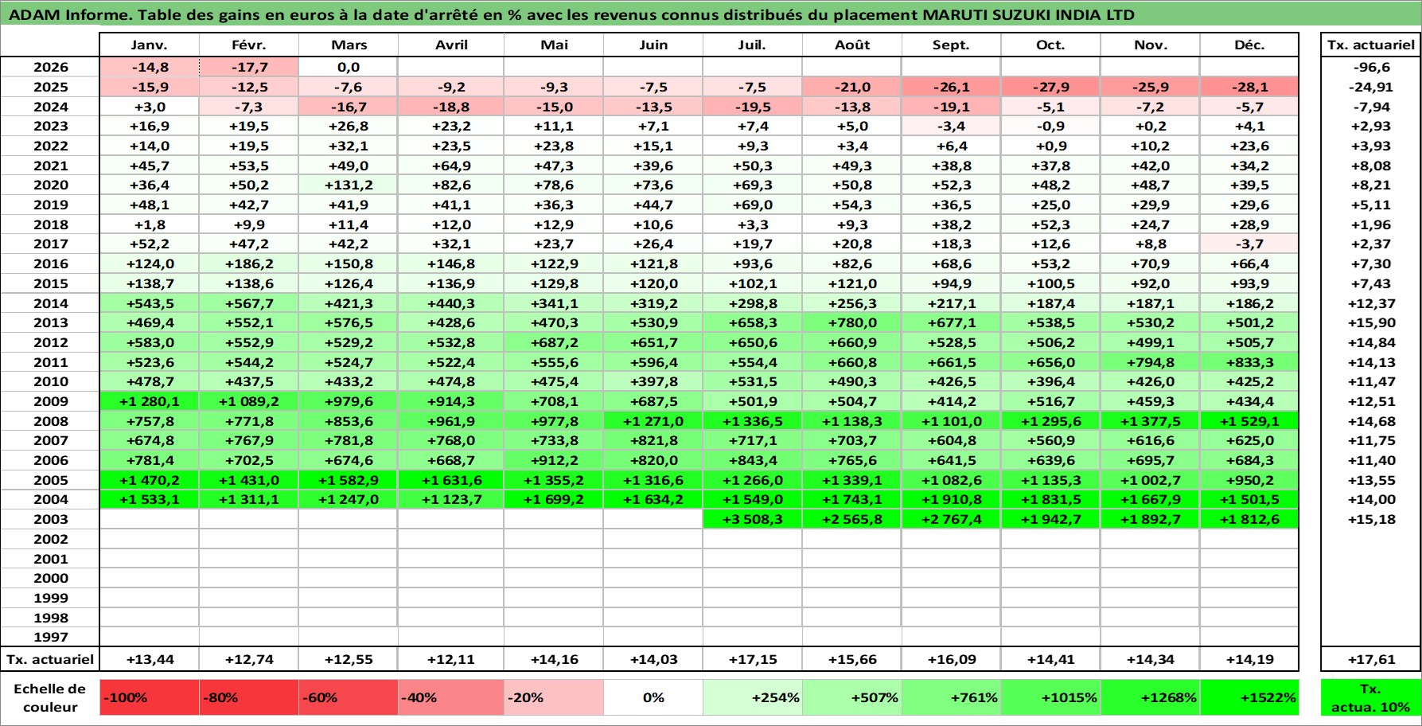The image size is (1422, 726).
Task: Select the +17,61 overall actuarial rate
Action: [x=1371, y=659]
